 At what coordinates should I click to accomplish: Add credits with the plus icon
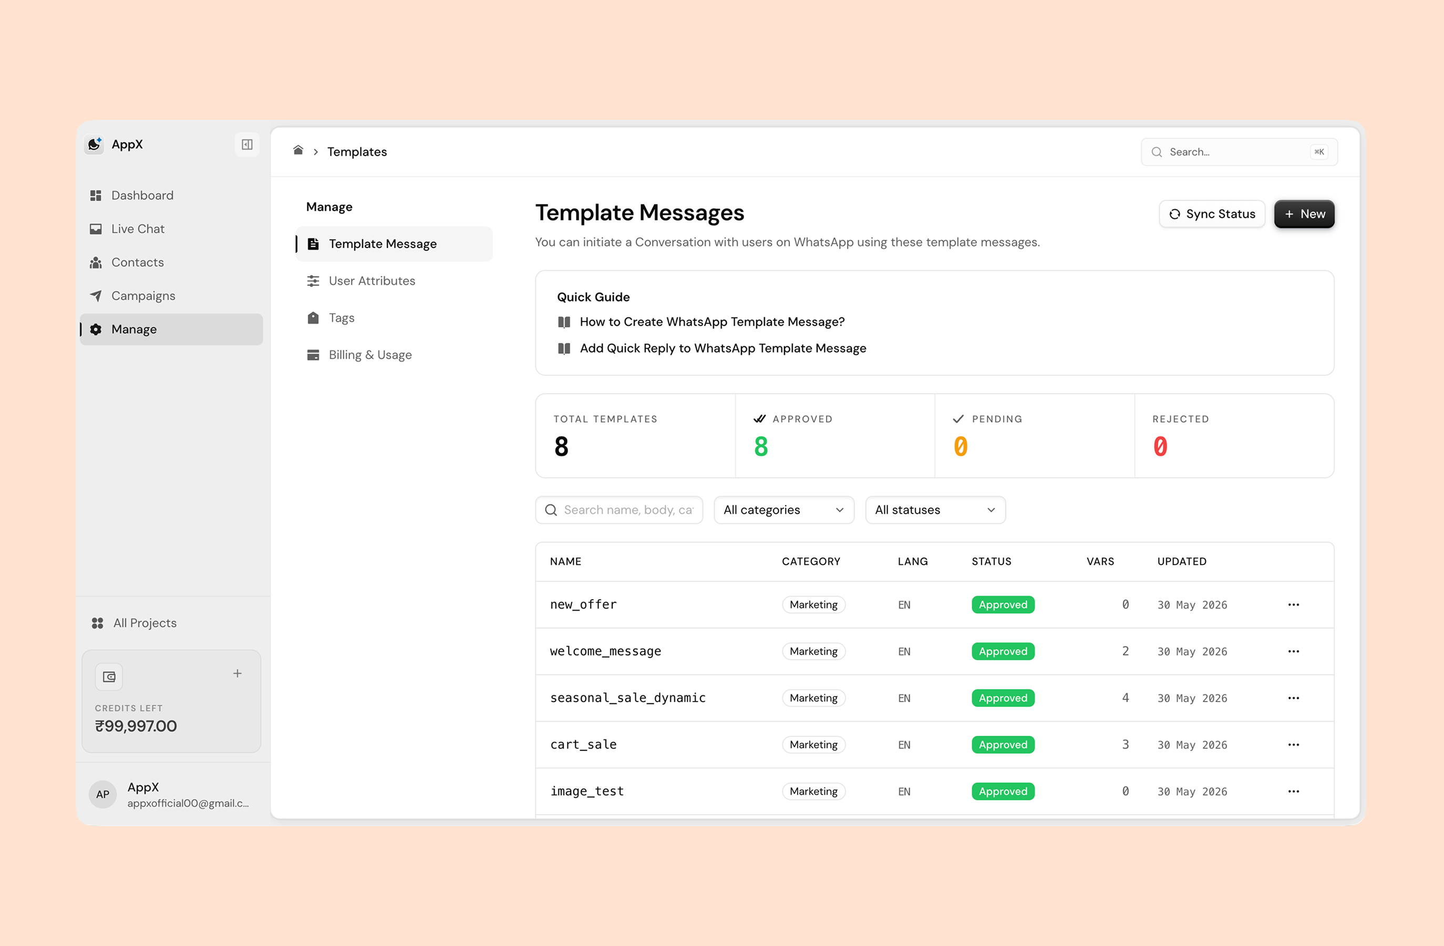pyautogui.click(x=237, y=673)
